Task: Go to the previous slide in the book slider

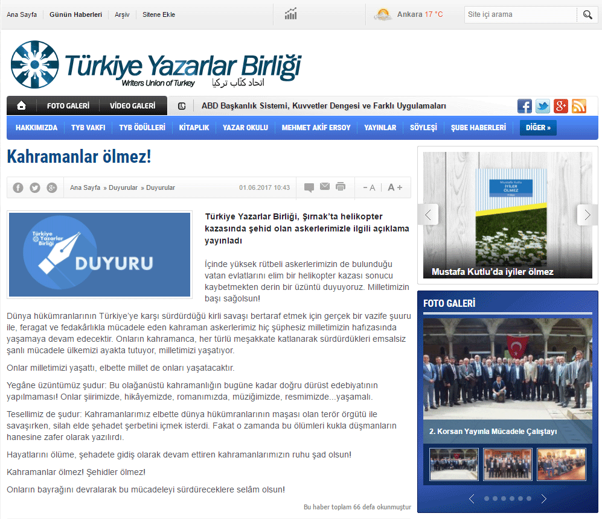Action: tap(428, 215)
